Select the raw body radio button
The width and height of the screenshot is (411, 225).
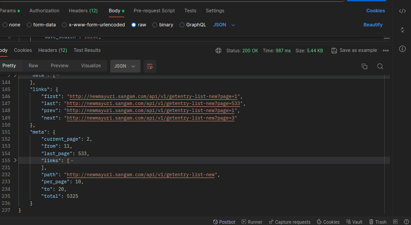point(133,25)
